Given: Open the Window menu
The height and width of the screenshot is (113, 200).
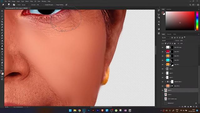Looking at the screenshot, I should (x=44, y=1).
